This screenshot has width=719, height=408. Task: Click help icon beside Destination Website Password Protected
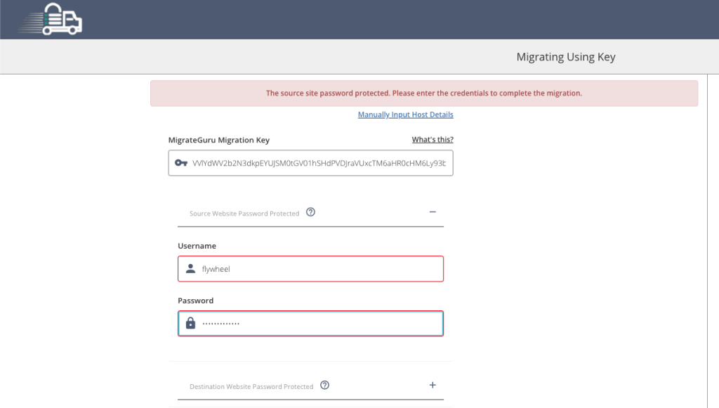324,385
